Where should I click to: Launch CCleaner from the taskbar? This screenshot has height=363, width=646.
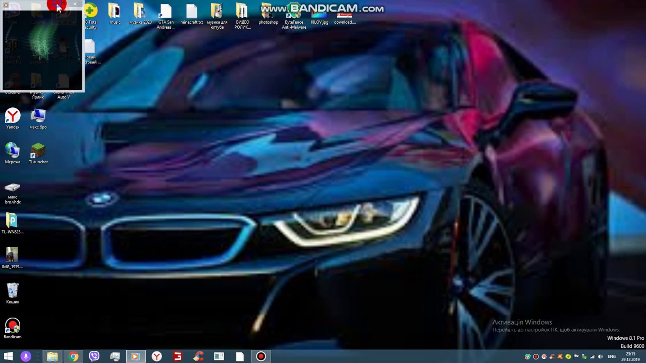pyautogui.click(x=198, y=356)
